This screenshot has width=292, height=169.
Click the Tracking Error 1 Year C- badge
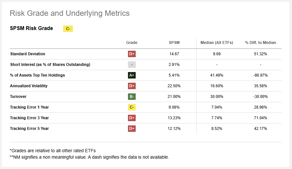point(131,107)
